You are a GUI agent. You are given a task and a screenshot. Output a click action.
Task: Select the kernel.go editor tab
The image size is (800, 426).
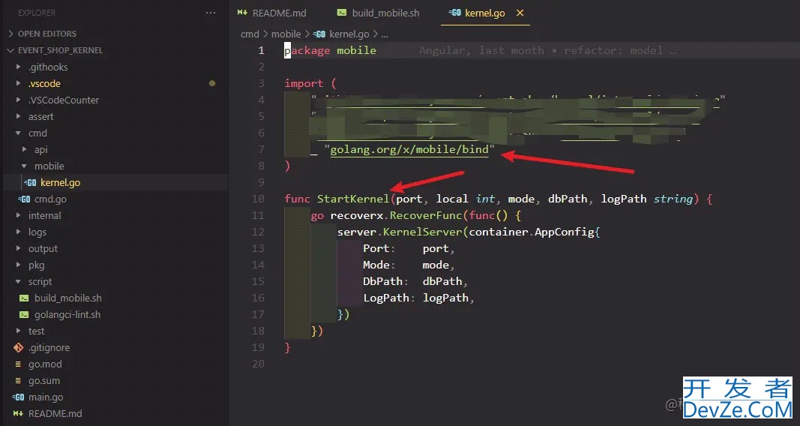click(x=484, y=13)
